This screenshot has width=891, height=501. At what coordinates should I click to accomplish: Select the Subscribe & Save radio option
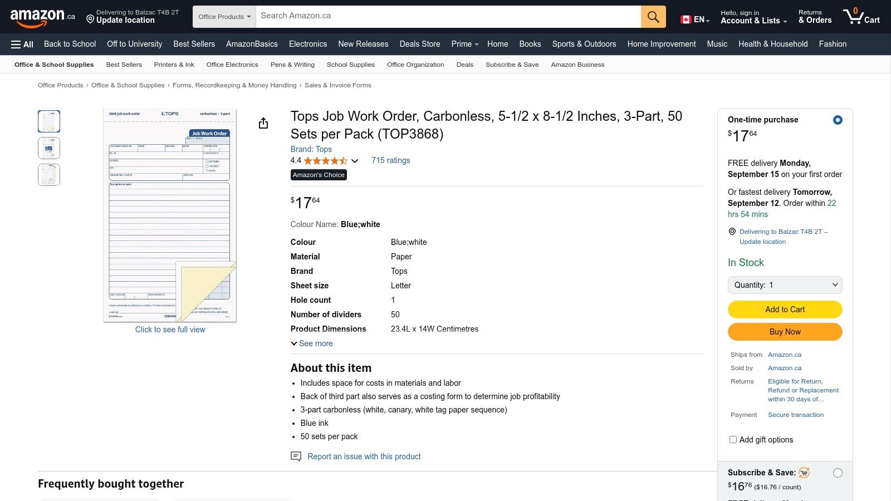(x=838, y=473)
